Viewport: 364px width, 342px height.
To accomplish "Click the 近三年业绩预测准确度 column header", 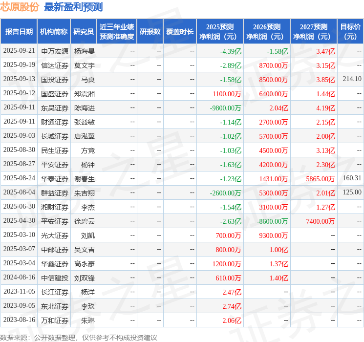I will click(x=117, y=32).
